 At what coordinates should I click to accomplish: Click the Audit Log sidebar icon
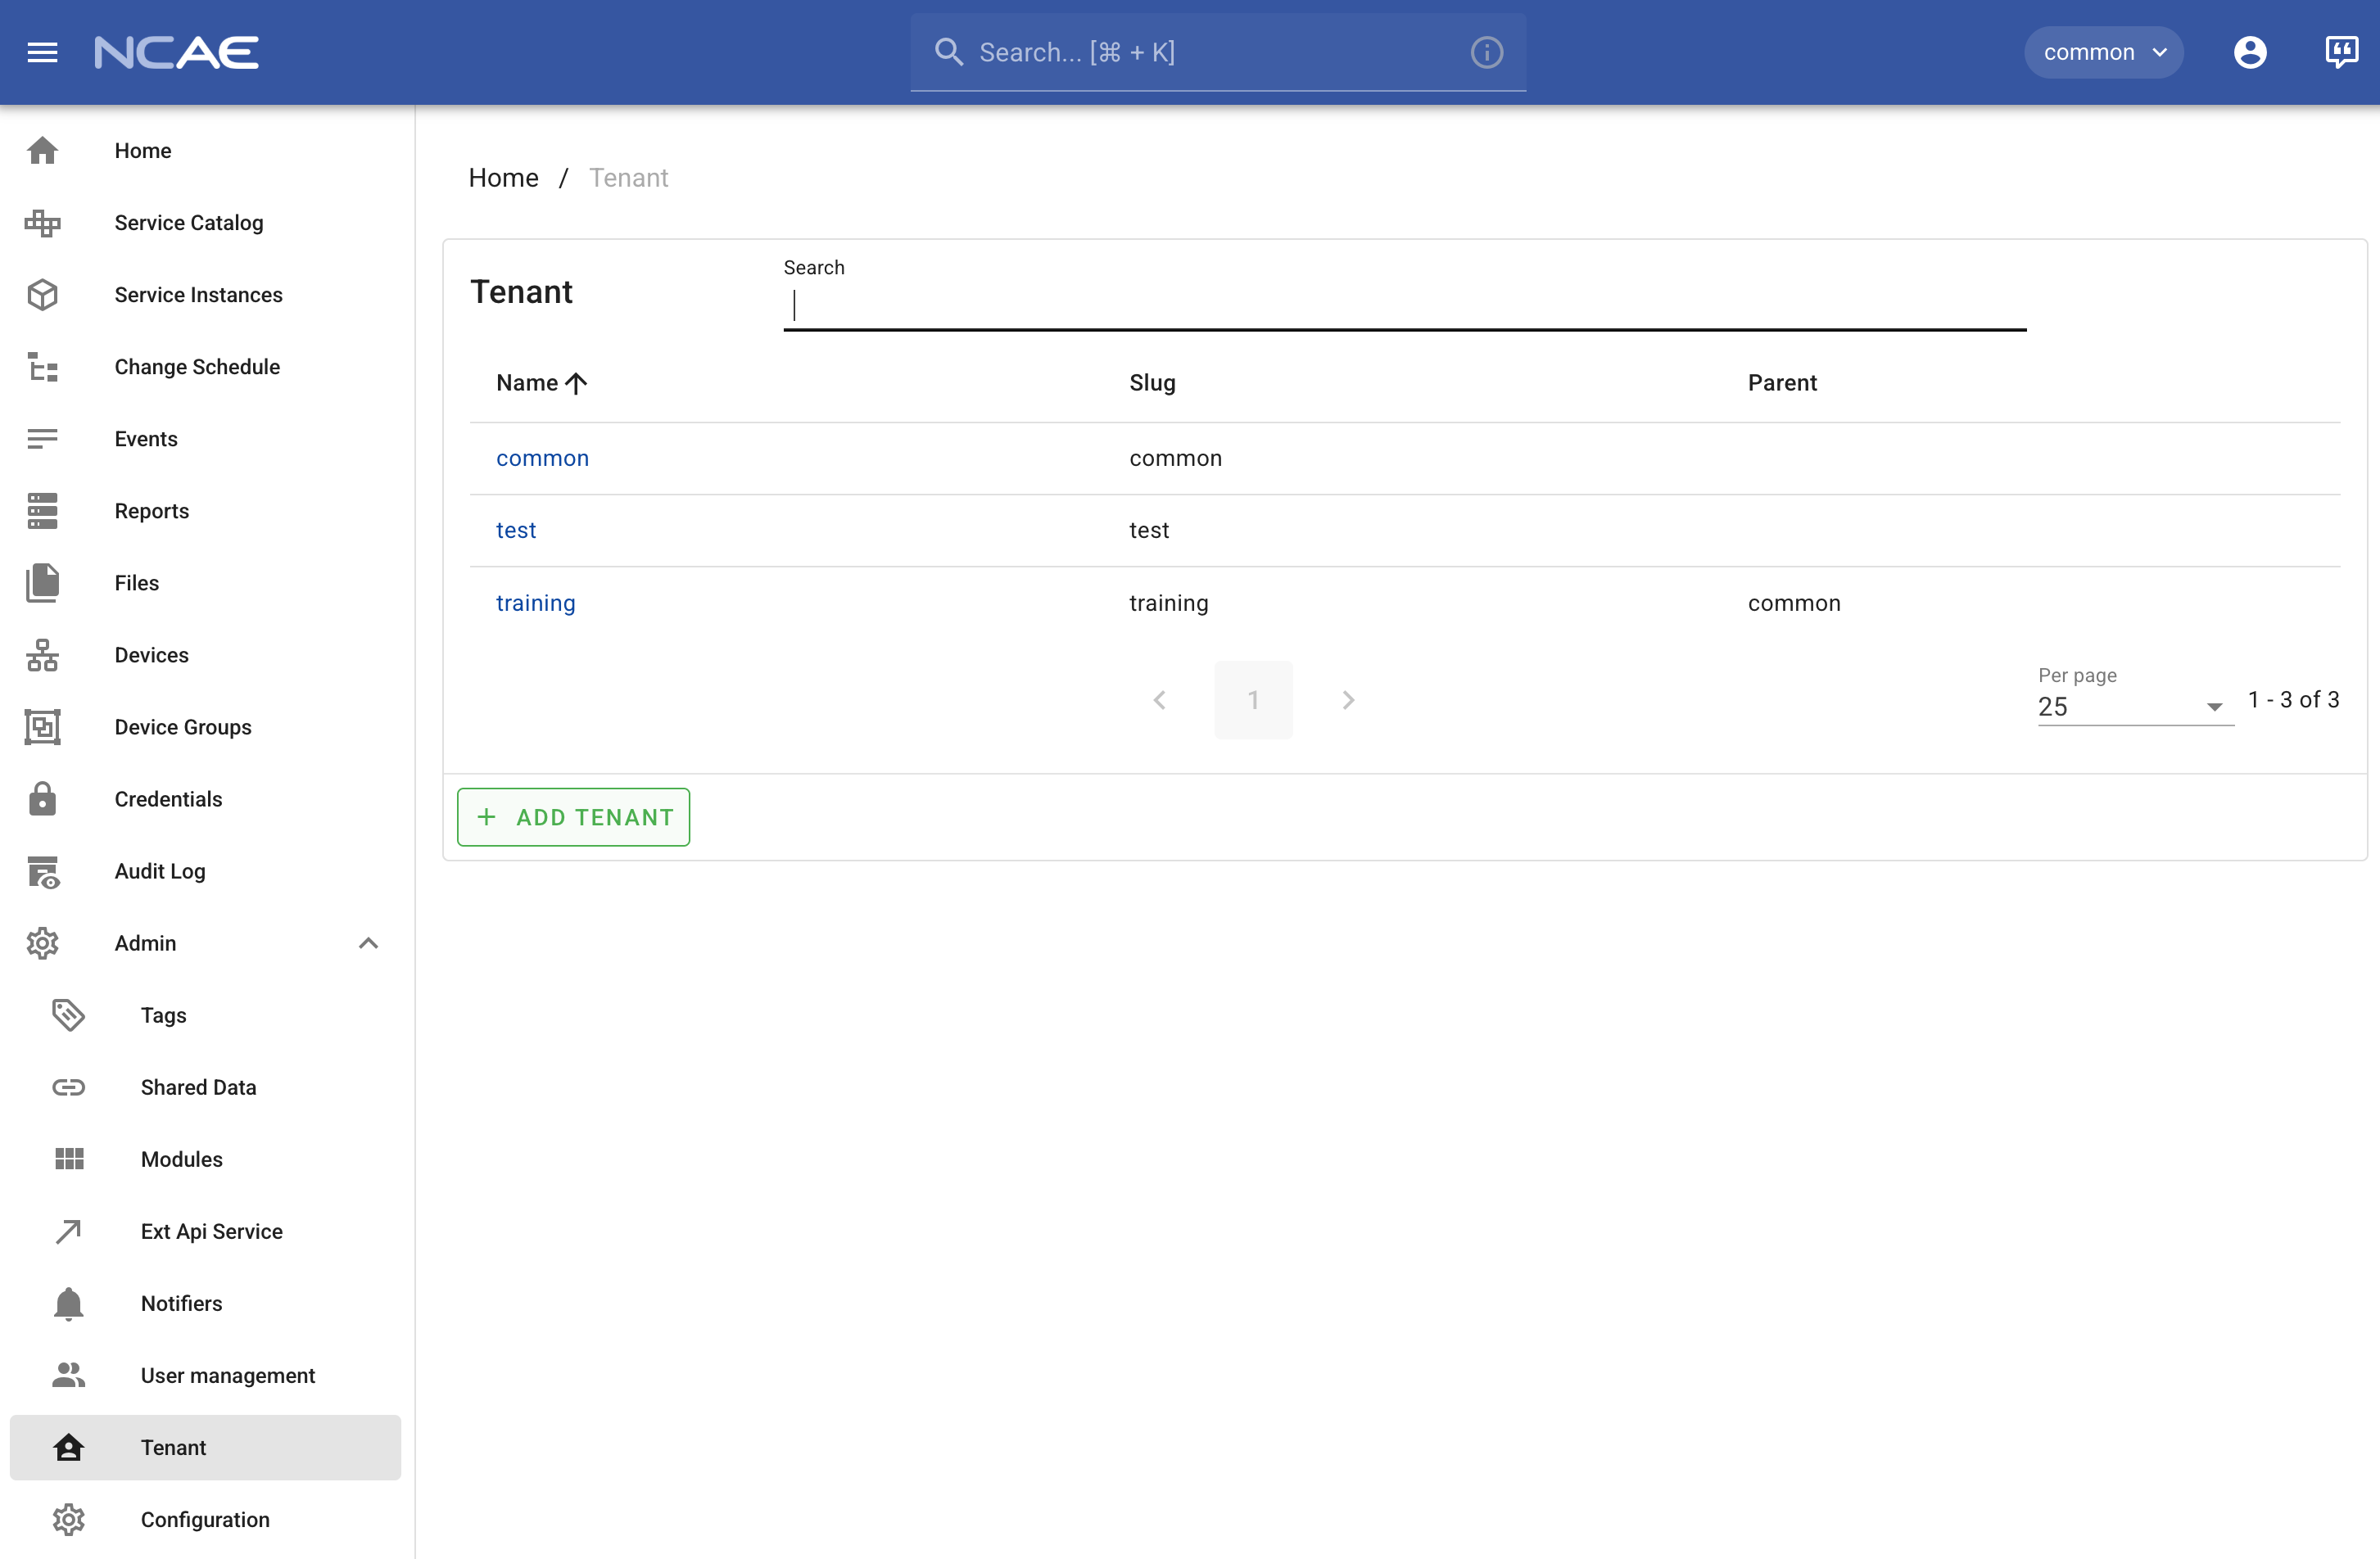tap(42, 871)
